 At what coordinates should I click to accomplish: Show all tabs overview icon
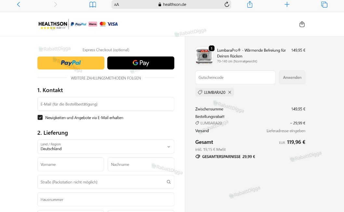[324, 4]
